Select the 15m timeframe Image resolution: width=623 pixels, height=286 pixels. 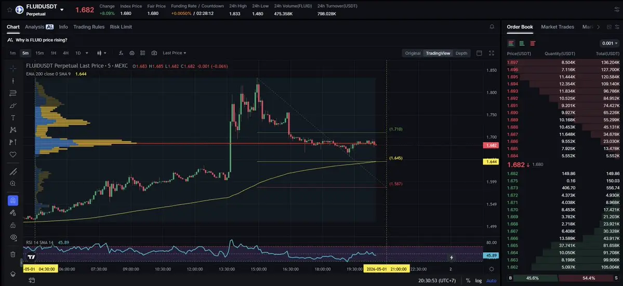[39, 53]
